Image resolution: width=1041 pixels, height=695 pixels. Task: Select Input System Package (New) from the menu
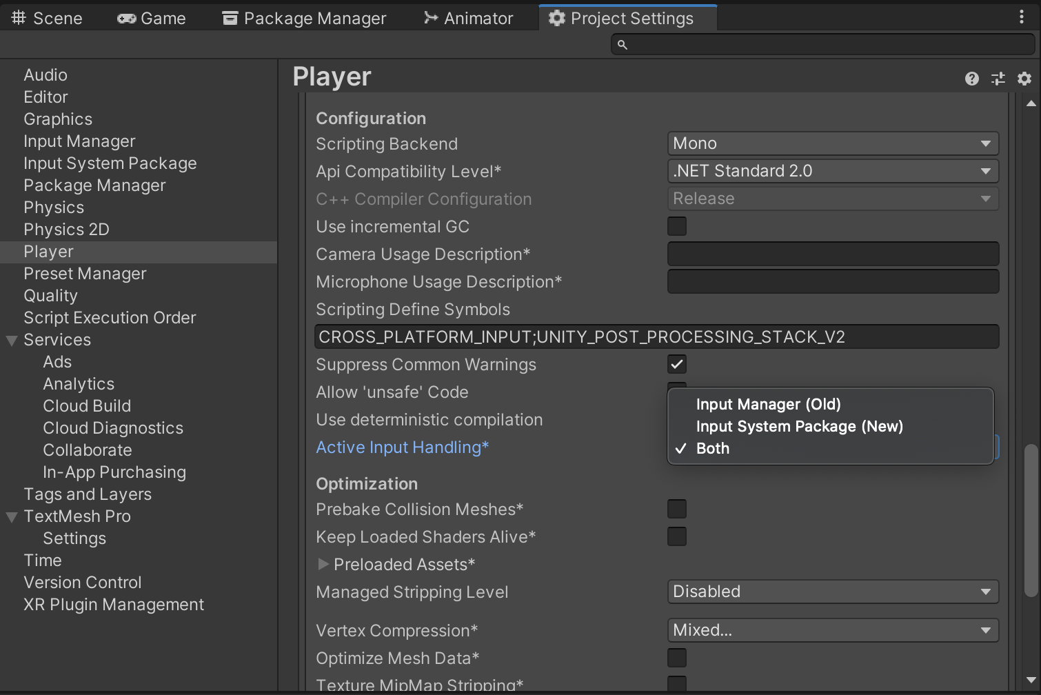tap(799, 426)
